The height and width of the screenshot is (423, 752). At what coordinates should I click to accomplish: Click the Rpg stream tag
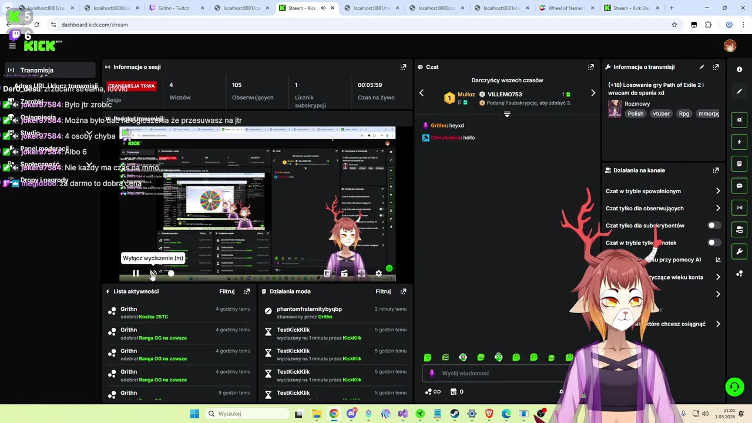(x=684, y=114)
